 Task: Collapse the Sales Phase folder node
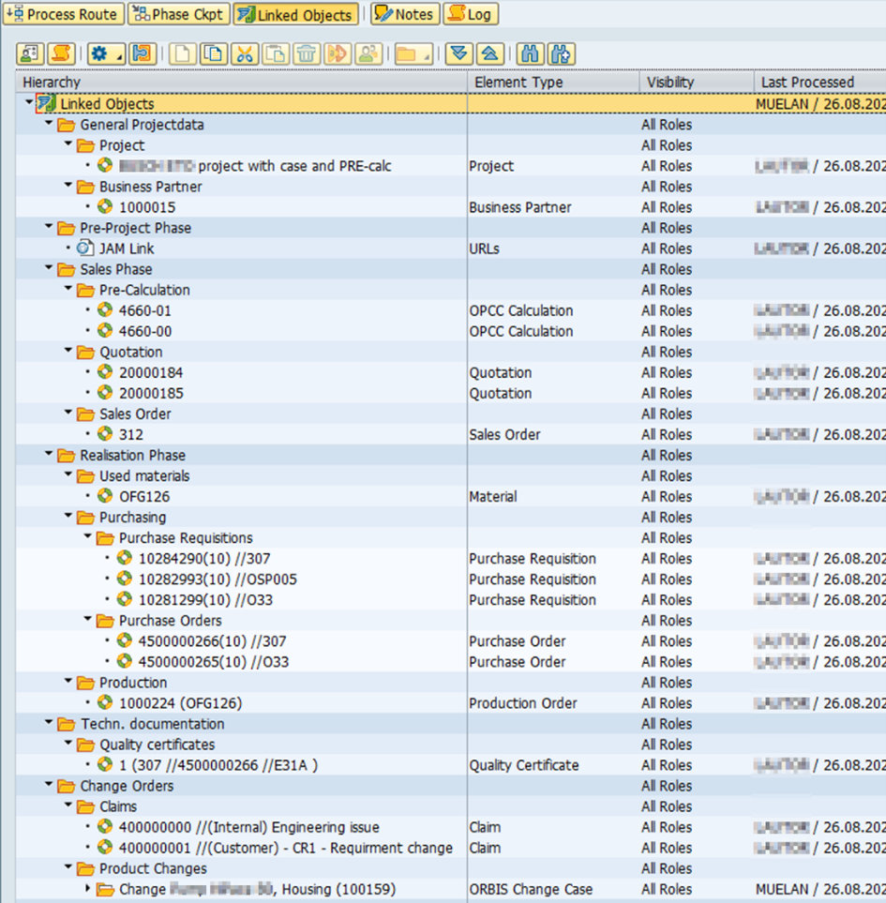tap(49, 269)
